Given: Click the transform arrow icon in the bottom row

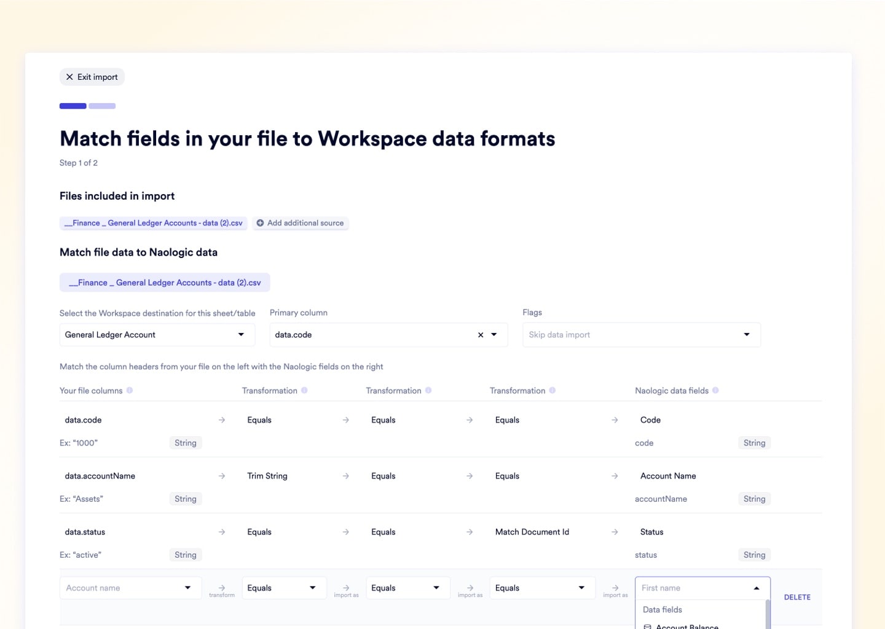Looking at the screenshot, I should pyautogui.click(x=222, y=587).
